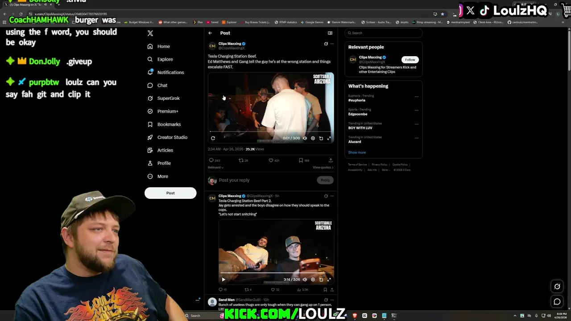The width and height of the screenshot is (571, 321).
Task: Open the floating messages chat button
Action: (x=557, y=302)
